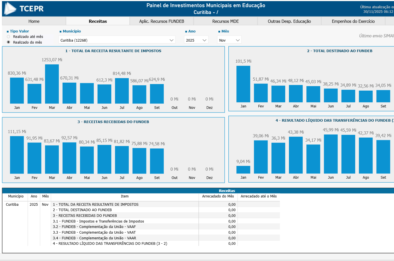This screenshot has height=261, width=394.
Task: Expand the Ano dropdown set to 2025
Action: [x=196, y=40]
